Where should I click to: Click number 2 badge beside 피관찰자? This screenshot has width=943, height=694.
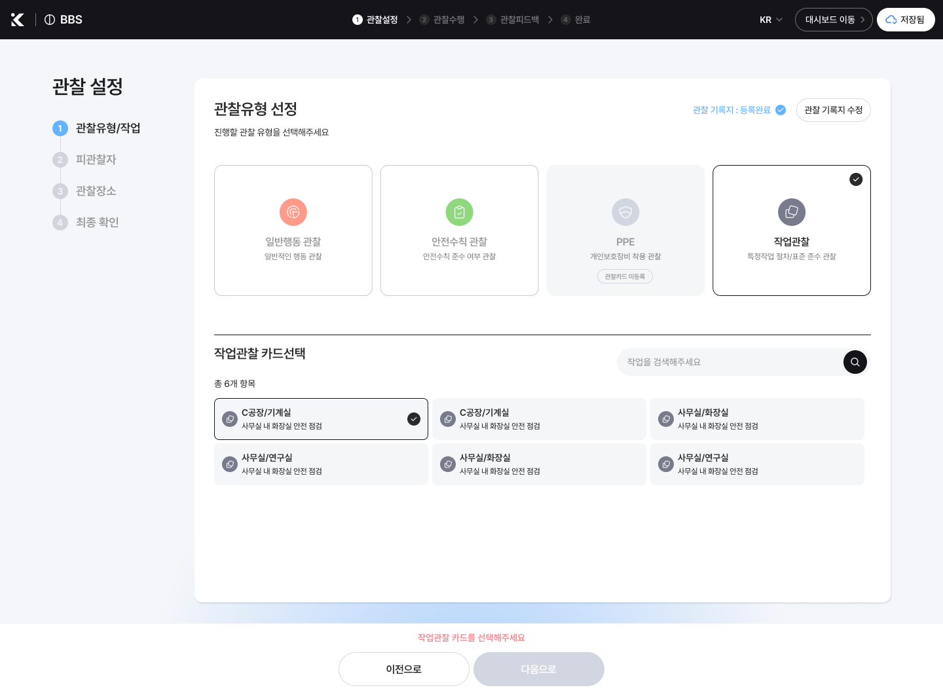[60, 160]
